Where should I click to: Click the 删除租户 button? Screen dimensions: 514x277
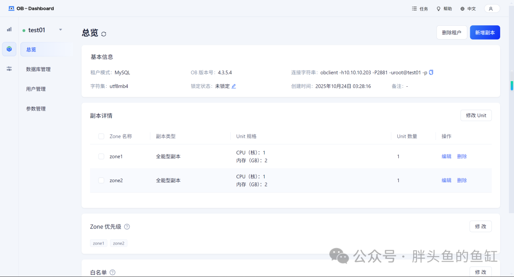click(452, 32)
